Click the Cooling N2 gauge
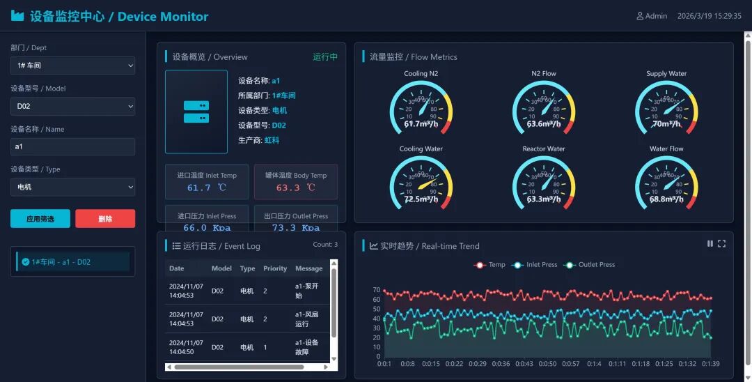 (x=421, y=109)
